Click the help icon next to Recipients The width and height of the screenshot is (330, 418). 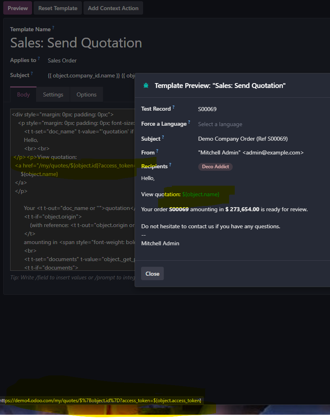170,165
